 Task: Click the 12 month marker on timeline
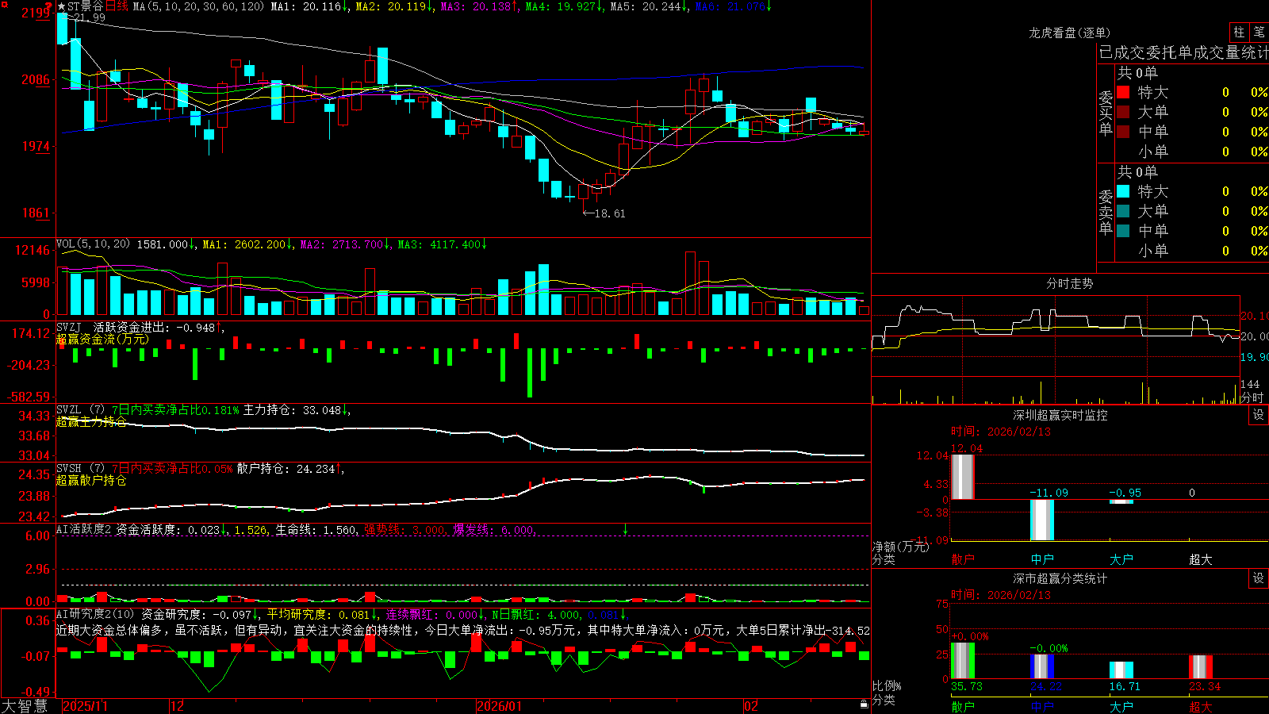click(x=177, y=706)
